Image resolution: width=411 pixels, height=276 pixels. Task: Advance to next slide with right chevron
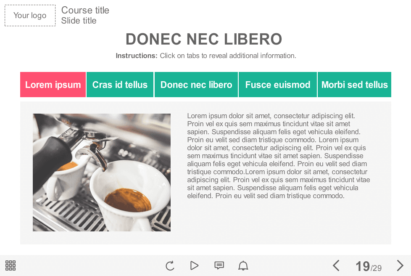(400, 265)
